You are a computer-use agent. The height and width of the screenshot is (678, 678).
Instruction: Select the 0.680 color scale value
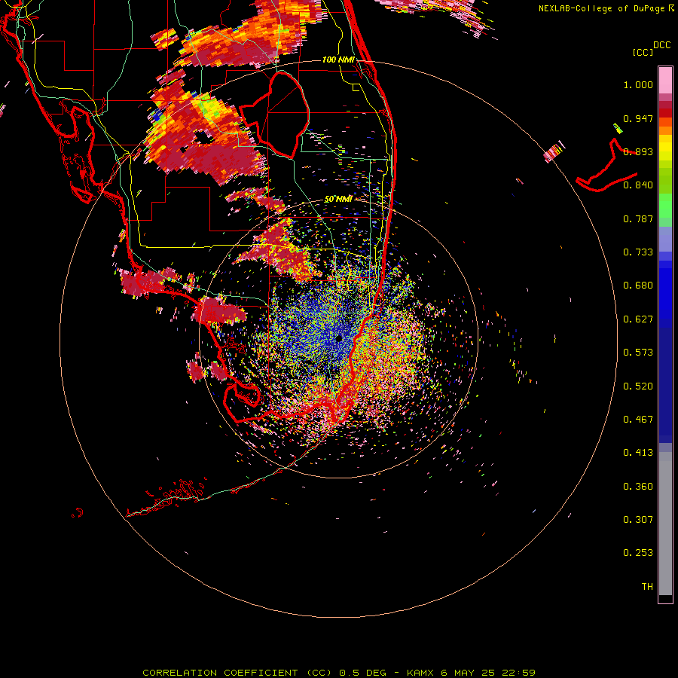pyautogui.click(x=638, y=286)
